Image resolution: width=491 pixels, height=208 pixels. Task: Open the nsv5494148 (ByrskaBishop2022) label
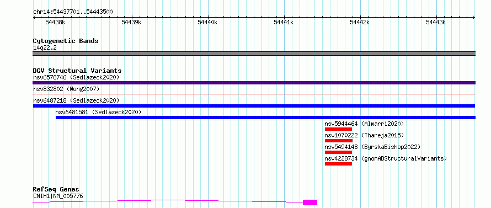[372, 147]
